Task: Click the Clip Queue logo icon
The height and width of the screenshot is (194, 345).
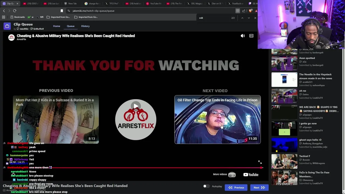Action: [7, 26]
